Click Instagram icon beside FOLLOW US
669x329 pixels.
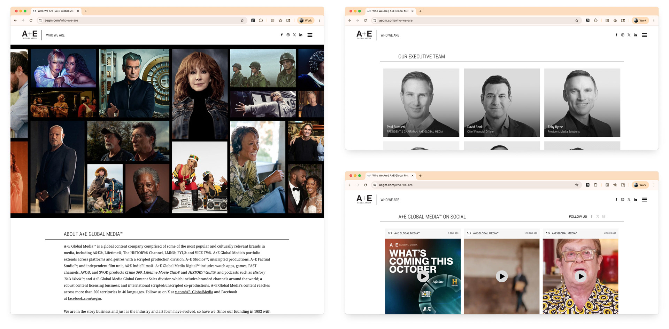(x=604, y=217)
